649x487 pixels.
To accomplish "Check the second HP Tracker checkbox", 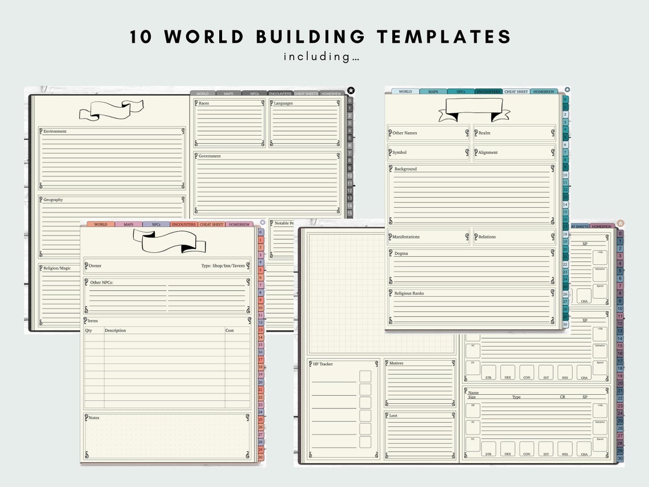I will 365,389.
